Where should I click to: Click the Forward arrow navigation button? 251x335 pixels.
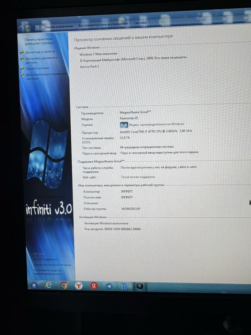click(x=28, y=28)
